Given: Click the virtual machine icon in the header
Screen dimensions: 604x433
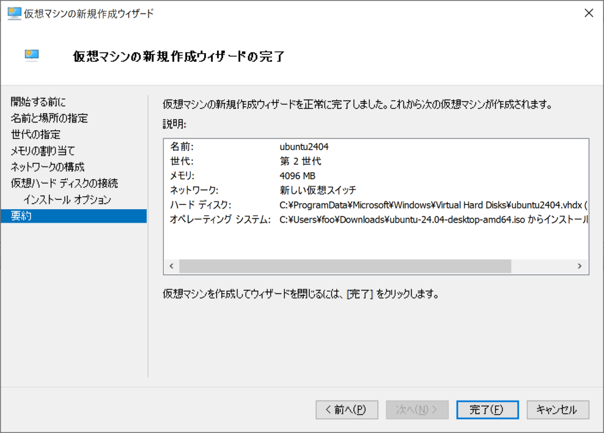Looking at the screenshot, I should click(32, 55).
